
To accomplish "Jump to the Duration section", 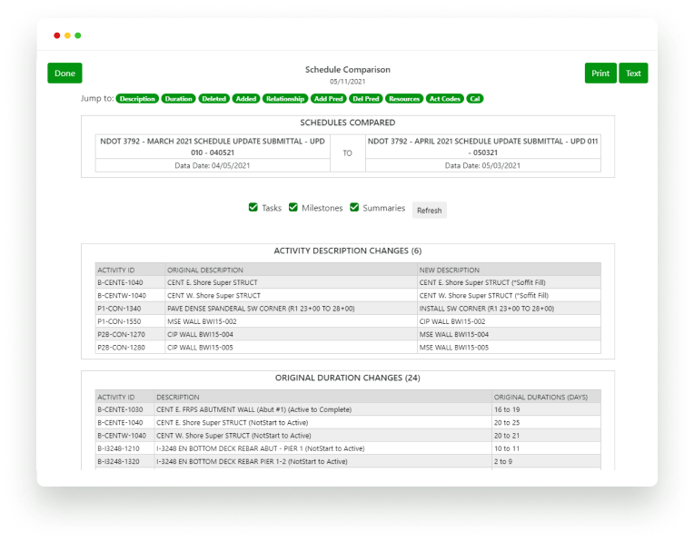I will [x=178, y=99].
